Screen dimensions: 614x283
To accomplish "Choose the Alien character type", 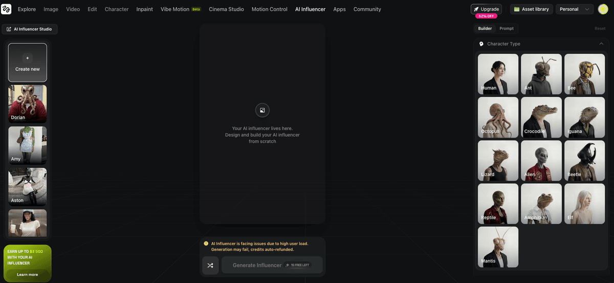I will point(541,161).
